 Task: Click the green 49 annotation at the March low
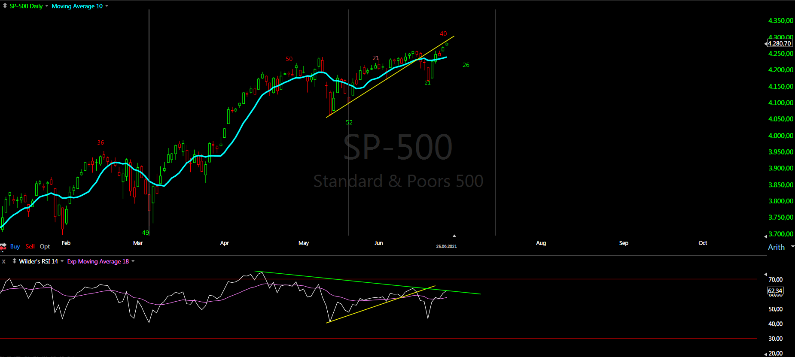146,233
